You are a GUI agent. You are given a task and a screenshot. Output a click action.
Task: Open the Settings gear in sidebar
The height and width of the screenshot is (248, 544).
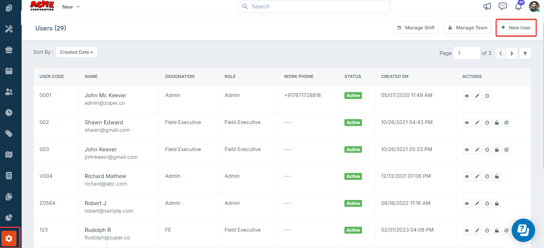pyautogui.click(x=9, y=239)
